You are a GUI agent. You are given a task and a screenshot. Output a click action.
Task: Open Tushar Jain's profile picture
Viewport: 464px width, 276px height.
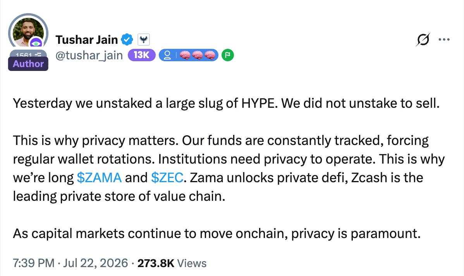[x=27, y=31]
